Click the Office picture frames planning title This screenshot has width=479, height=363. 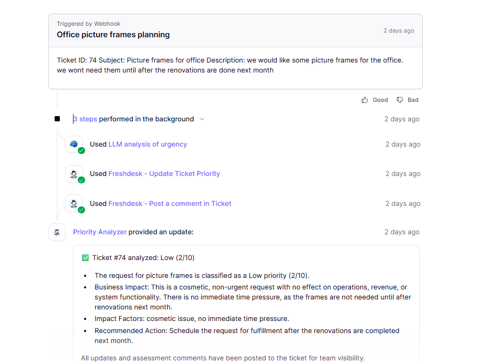(x=113, y=34)
